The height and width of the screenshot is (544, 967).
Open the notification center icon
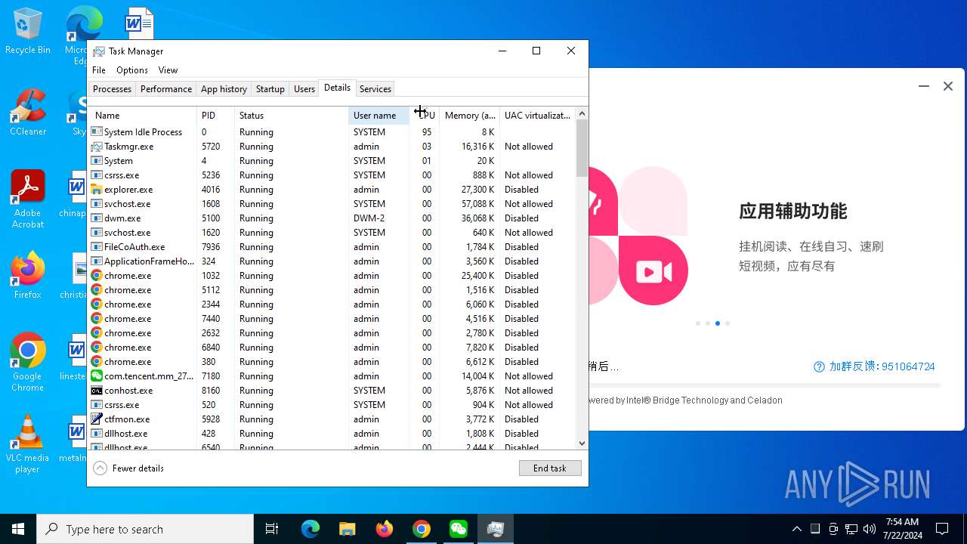point(942,529)
